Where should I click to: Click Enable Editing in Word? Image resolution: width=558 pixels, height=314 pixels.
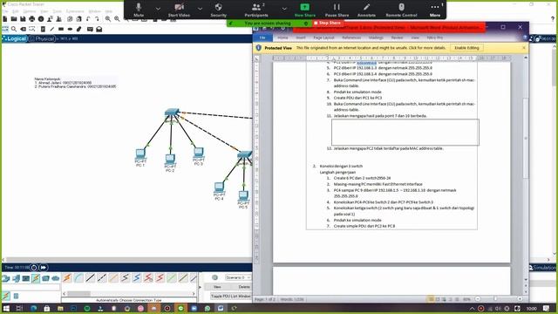click(x=466, y=48)
